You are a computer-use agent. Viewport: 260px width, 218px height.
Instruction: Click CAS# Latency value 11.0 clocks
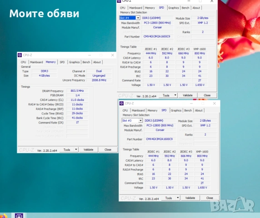click(77, 100)
